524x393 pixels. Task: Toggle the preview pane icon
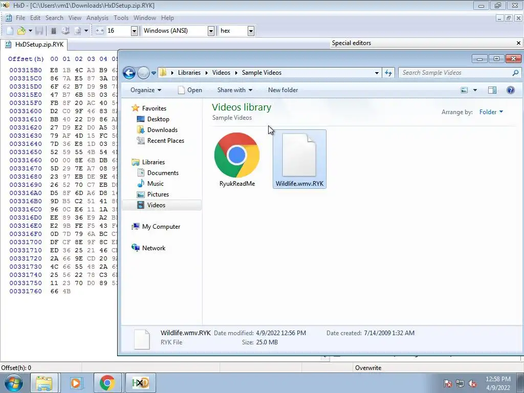492,90
